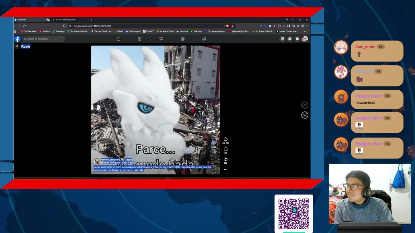Viewport: 415px width, 233px height.
Task: Click the browser forward arrow
Action: [x=19, y=26]
